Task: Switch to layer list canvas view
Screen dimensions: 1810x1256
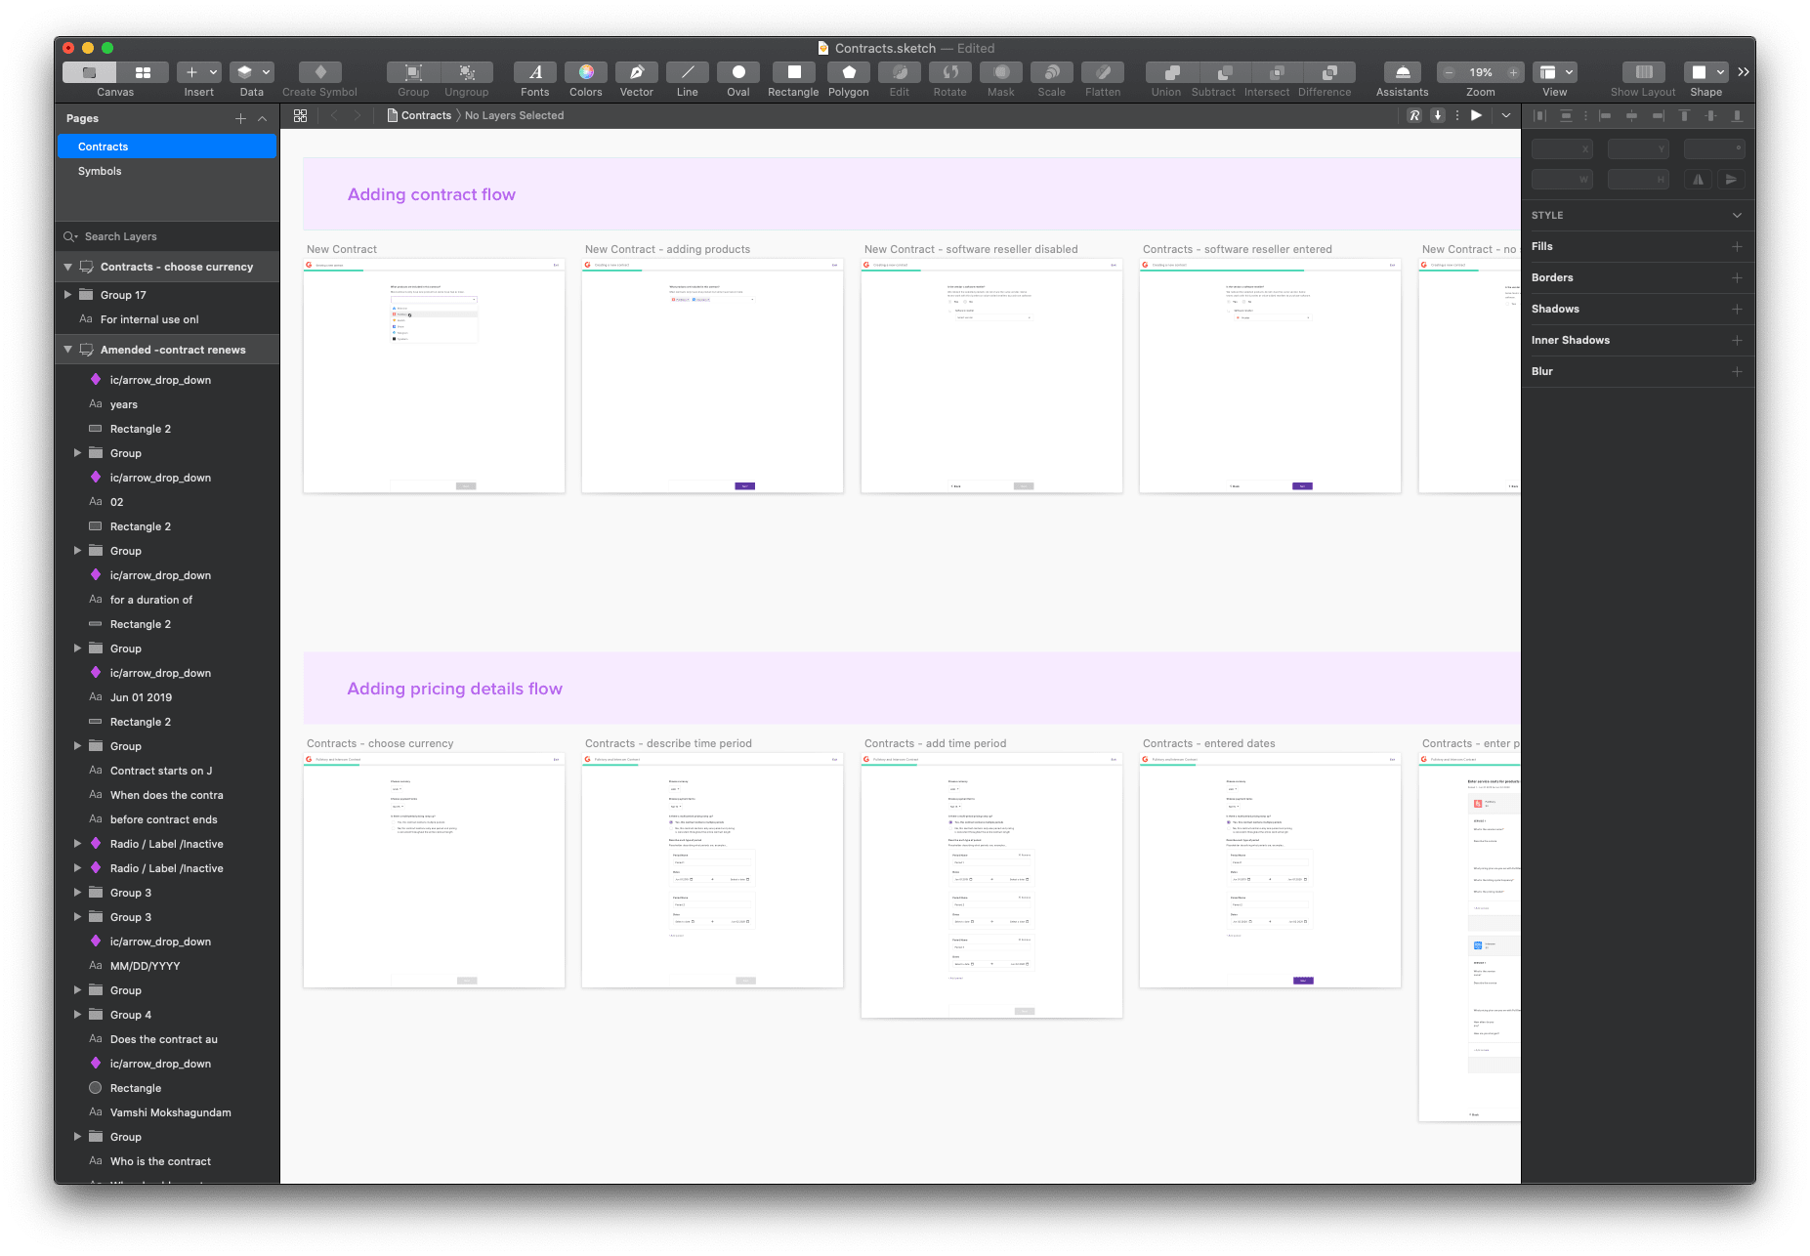Action: click(89, 72)
